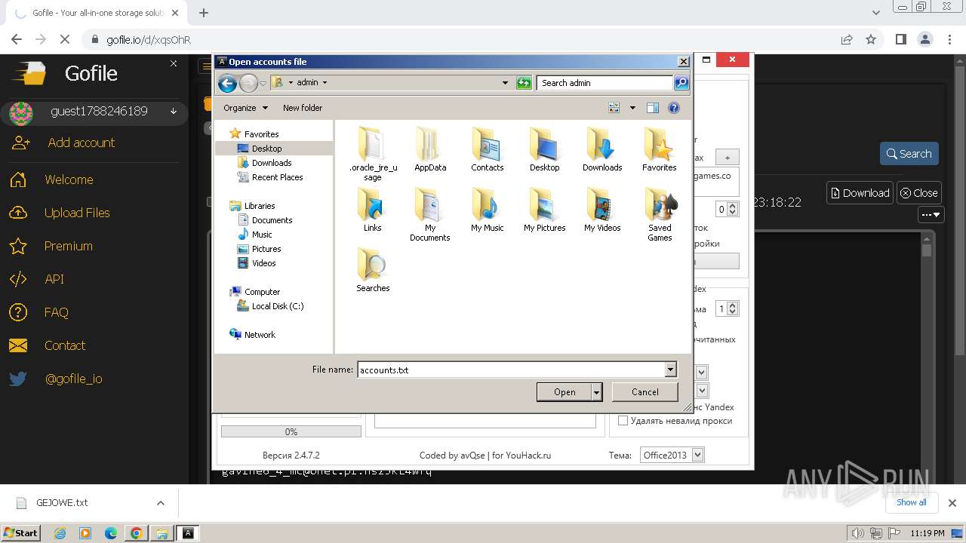This screenshot has height=543, width=966.
Task: Open dialog help button
Action: click(674, 108)
